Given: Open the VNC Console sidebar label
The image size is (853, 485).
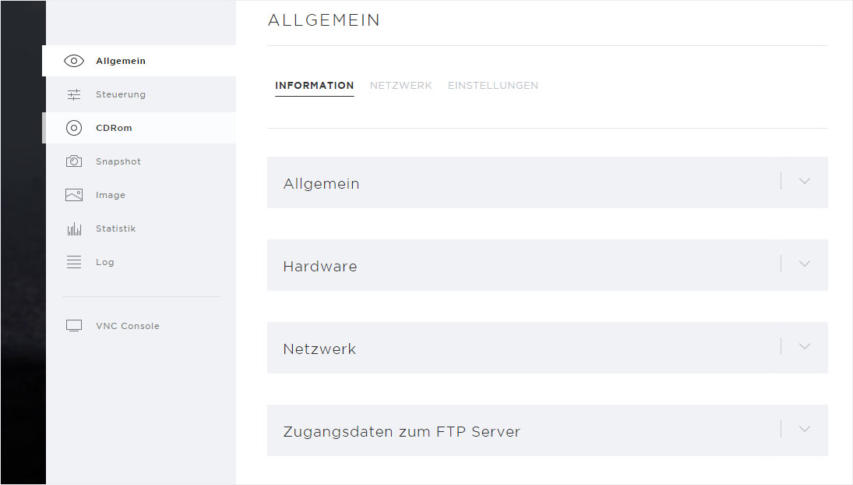Looking at the screenshot, I should click(128, 326).
